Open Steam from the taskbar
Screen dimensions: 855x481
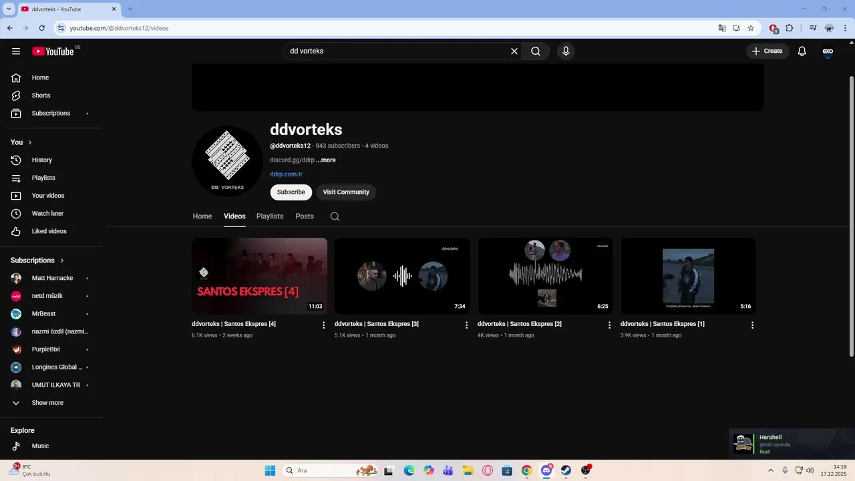[x=566, y=470]
